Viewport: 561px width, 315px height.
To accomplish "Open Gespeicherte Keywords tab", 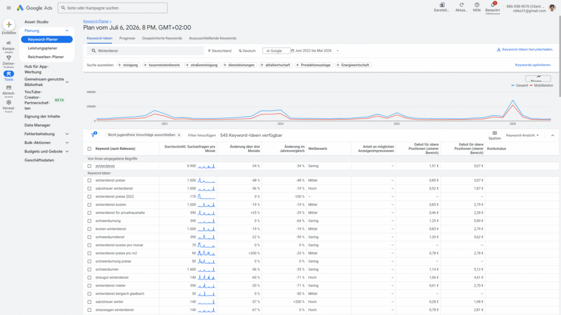I will (x=162, y=38).
